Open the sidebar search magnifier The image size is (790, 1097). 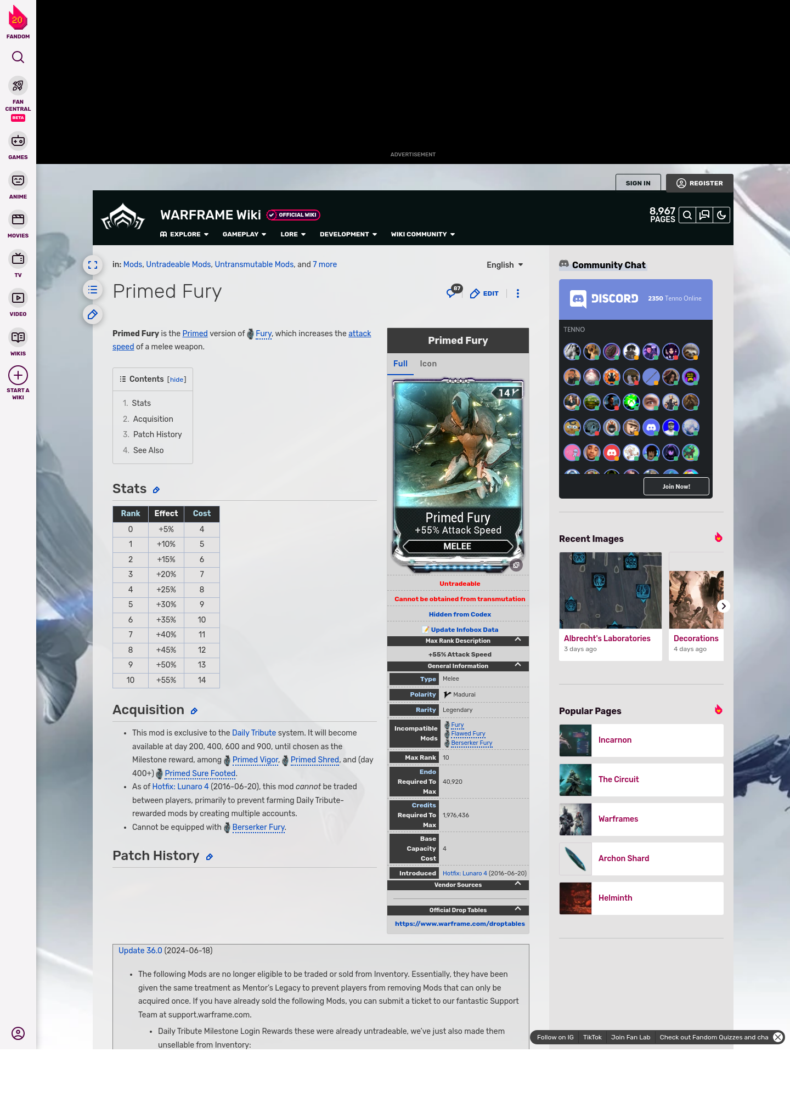[x=18, y=57]
